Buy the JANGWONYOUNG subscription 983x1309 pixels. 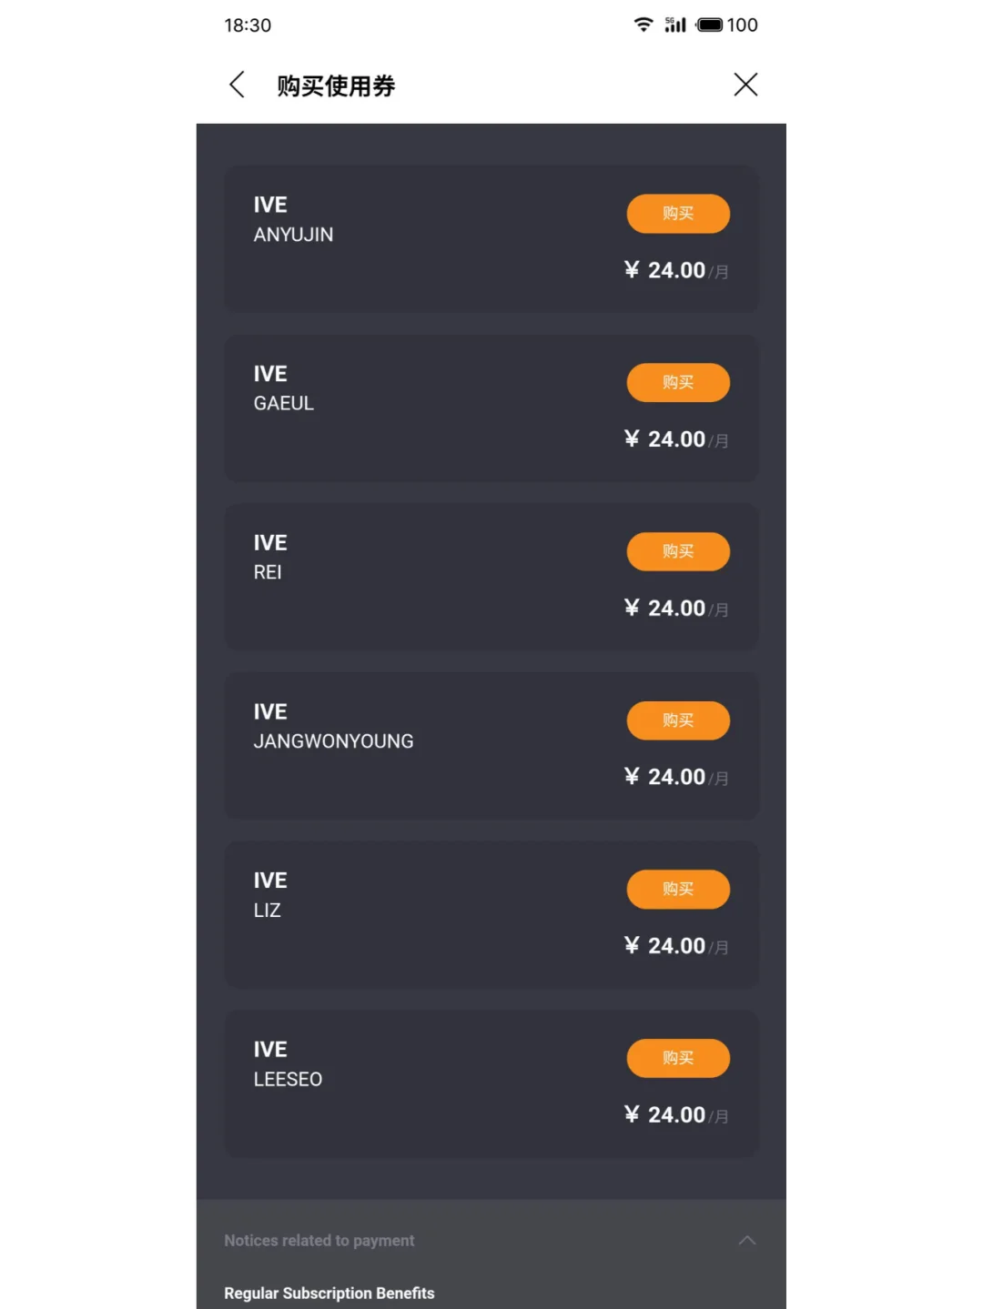(x=678, y=720)
